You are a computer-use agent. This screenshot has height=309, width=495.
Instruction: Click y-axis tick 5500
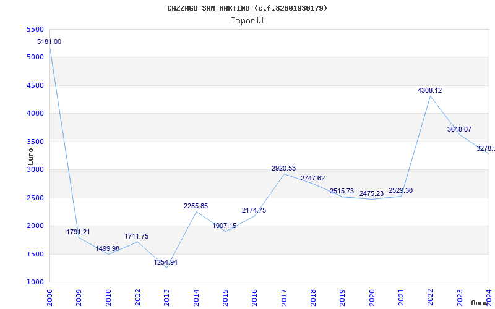point(35,29)
